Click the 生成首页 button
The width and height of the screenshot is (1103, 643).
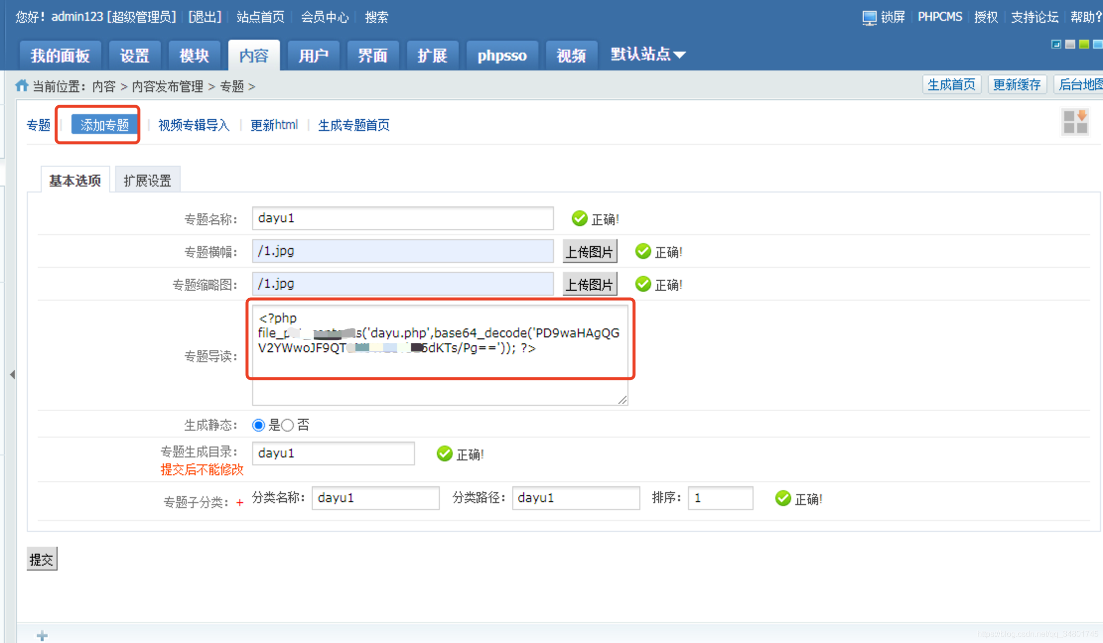tap(952, 85)
